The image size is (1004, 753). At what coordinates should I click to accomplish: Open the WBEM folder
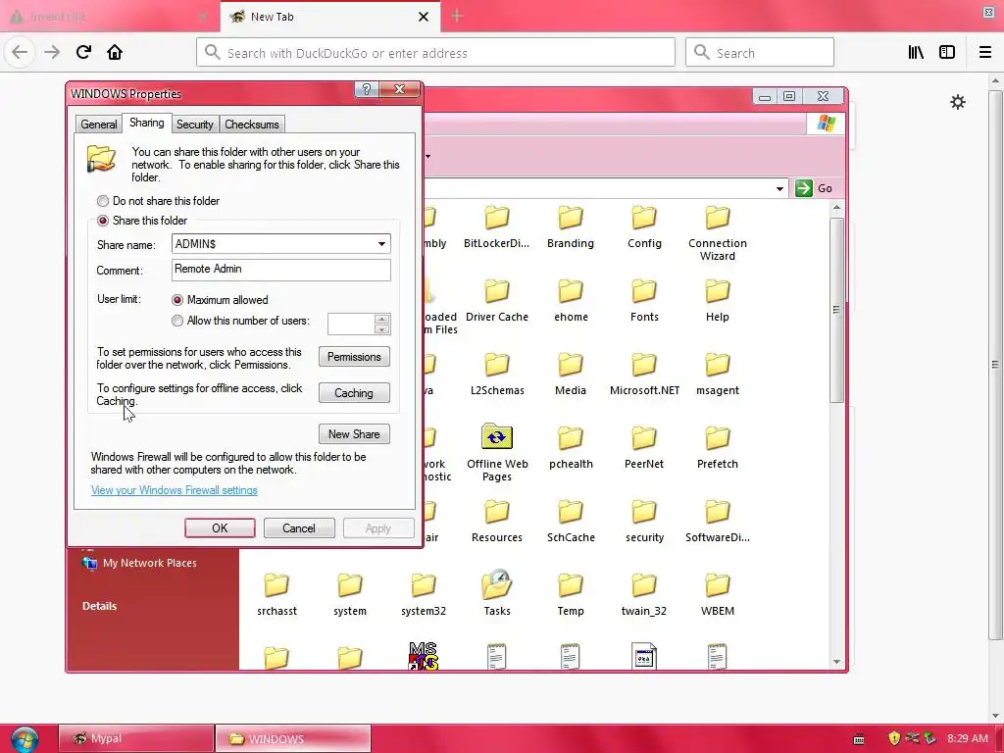(717, 595)
